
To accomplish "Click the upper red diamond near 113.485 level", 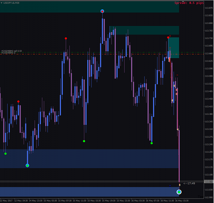I will click(177, 90).
